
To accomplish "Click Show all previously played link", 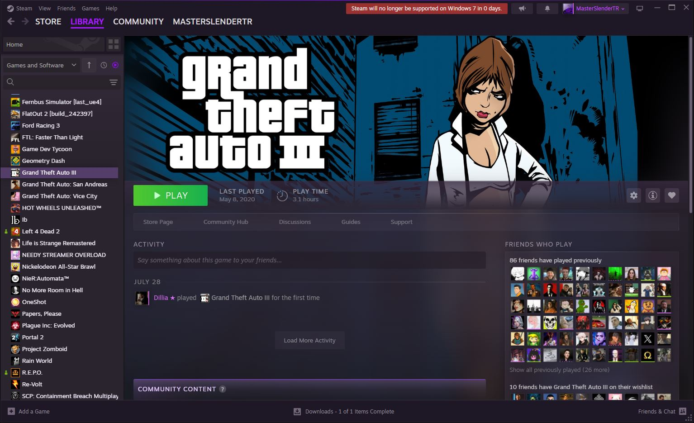I will [x=560, y=370].
